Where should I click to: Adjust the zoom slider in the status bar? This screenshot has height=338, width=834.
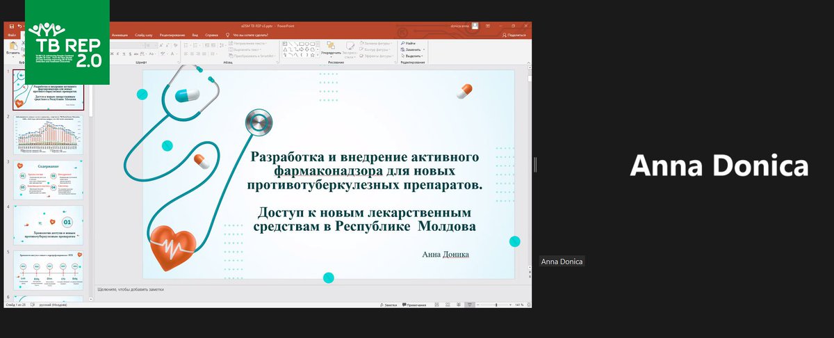[x=496, y=305]
